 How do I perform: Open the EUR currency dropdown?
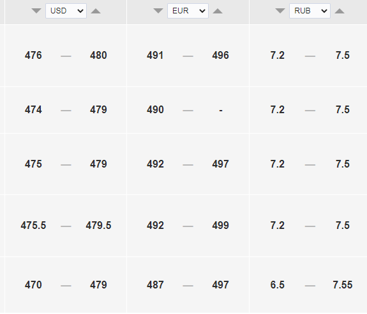click(x=188, y=11)
